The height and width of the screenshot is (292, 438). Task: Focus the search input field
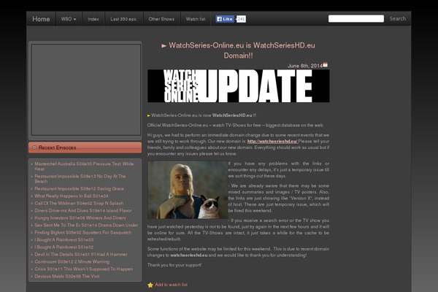tap(356, 19)
